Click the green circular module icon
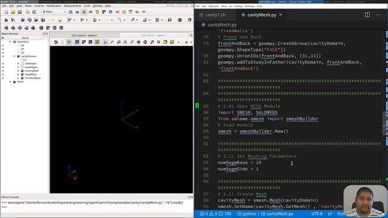 pos(124,12)
